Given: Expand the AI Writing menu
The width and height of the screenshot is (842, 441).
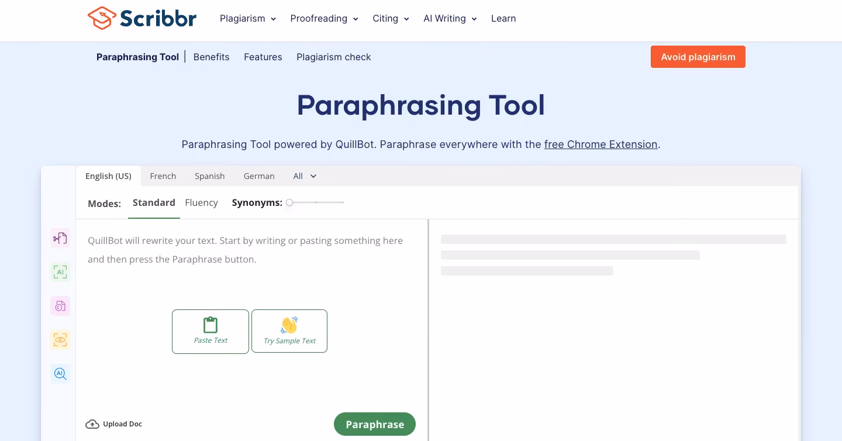Looking at the screenshot, I should 450,19.
